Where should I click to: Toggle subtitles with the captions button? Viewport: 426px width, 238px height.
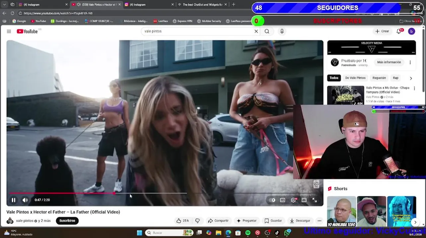tap(283, 200)
